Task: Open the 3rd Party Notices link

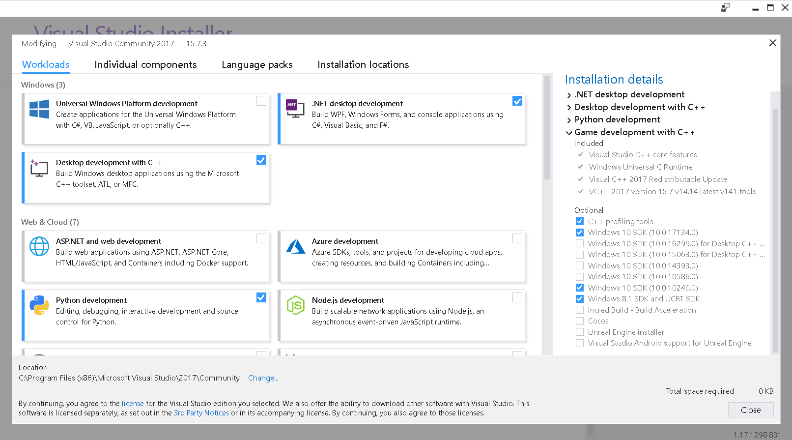Action: [201, 413]
